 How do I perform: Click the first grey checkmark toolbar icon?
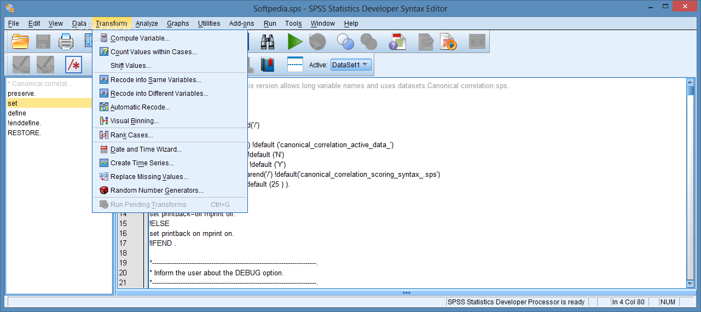(21, 65)
